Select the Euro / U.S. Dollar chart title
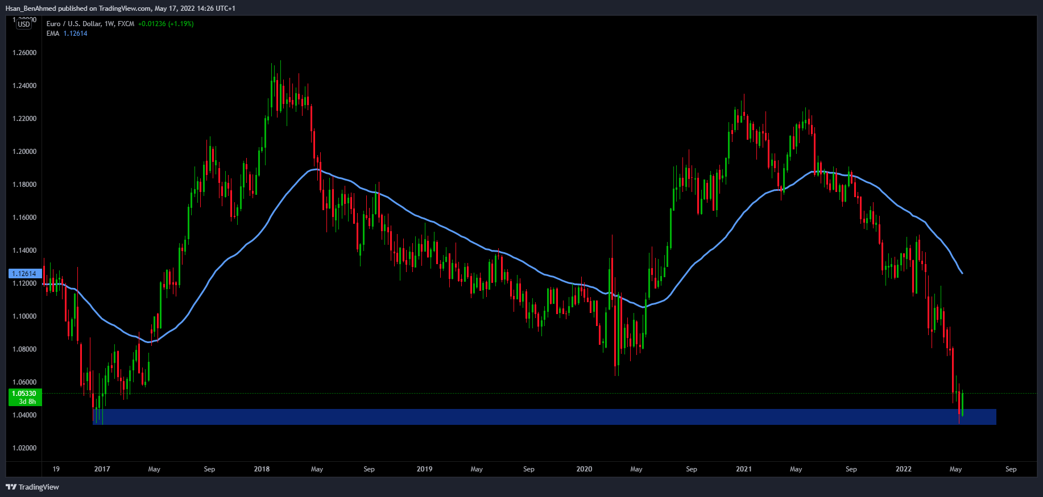1043x497 pixels. click(x=90, y=24)
